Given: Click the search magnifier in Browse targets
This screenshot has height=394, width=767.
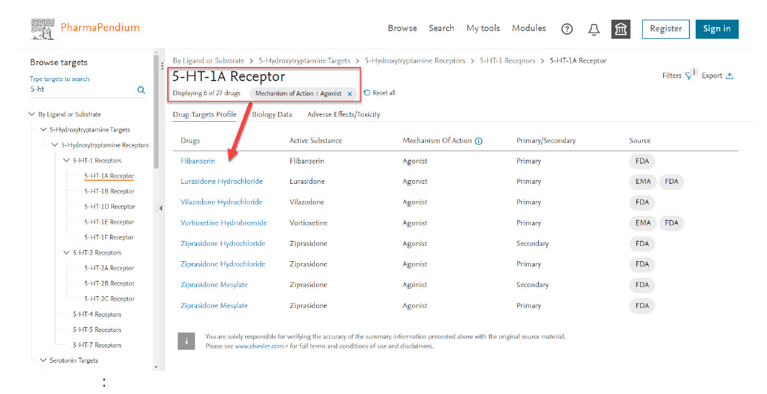Looking at the screenshot, I should point(141,90).
